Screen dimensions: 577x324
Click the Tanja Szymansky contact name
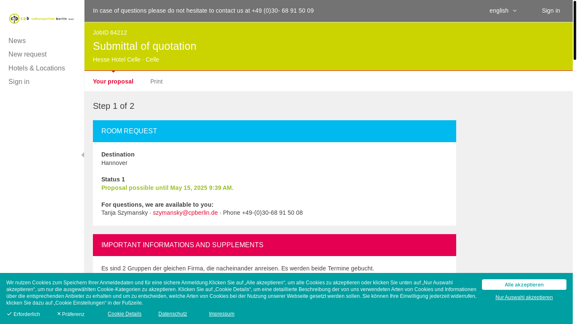click(x=125, y=213)
